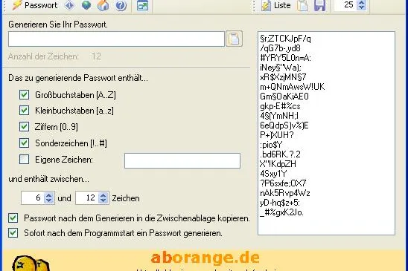The image size is (408, 271).
Task: Click the Eigene Zeichen text field
Action: pos(182,160)
